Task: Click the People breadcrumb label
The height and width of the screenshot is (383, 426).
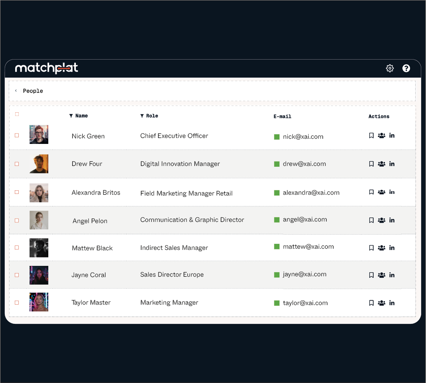Action: pos(33,91)
